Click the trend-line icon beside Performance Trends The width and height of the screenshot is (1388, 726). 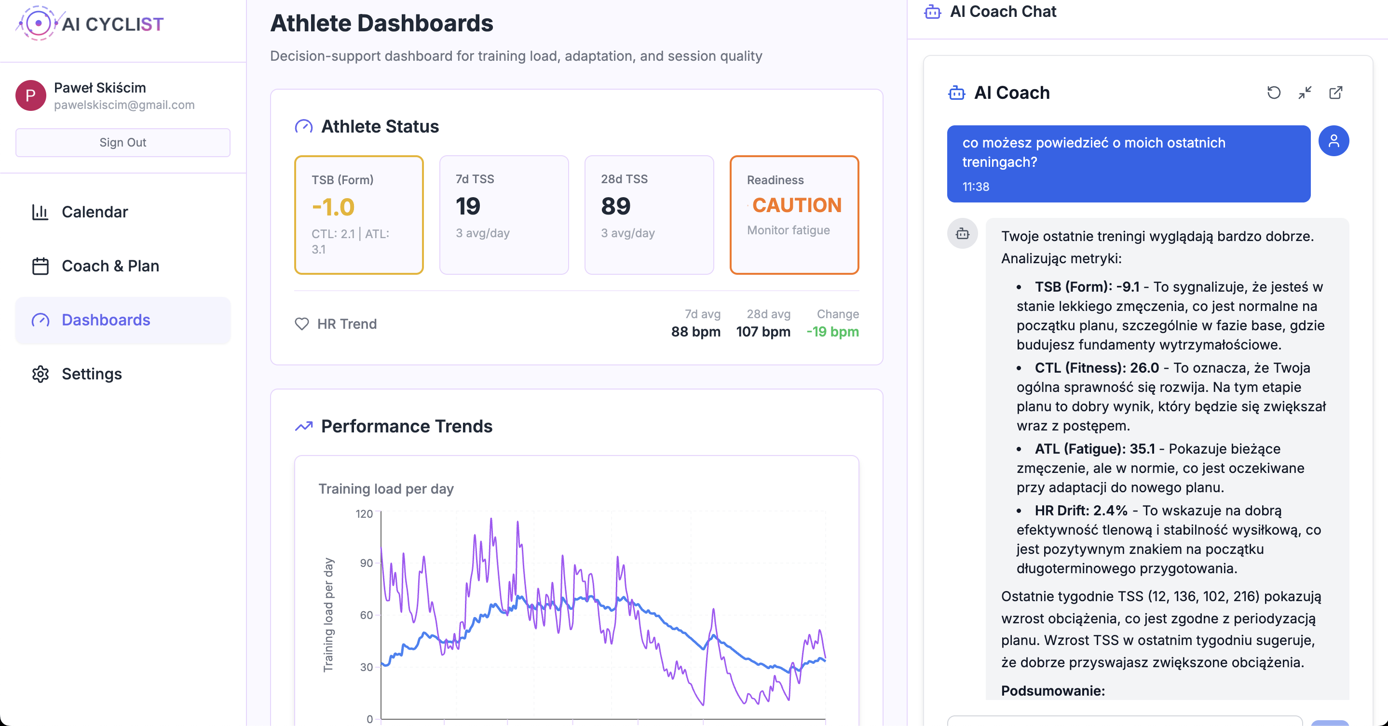(x=303, y=426)
